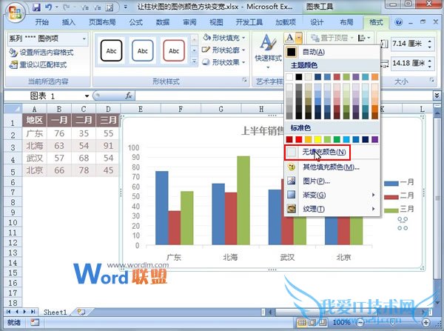
Task: Expand the formula bar
Action: point(437,96)
